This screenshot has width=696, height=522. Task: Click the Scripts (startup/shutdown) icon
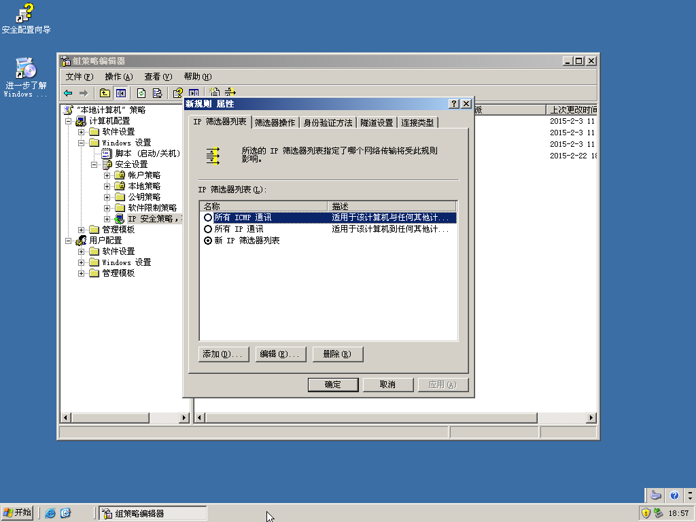click(x=107, y=153)
